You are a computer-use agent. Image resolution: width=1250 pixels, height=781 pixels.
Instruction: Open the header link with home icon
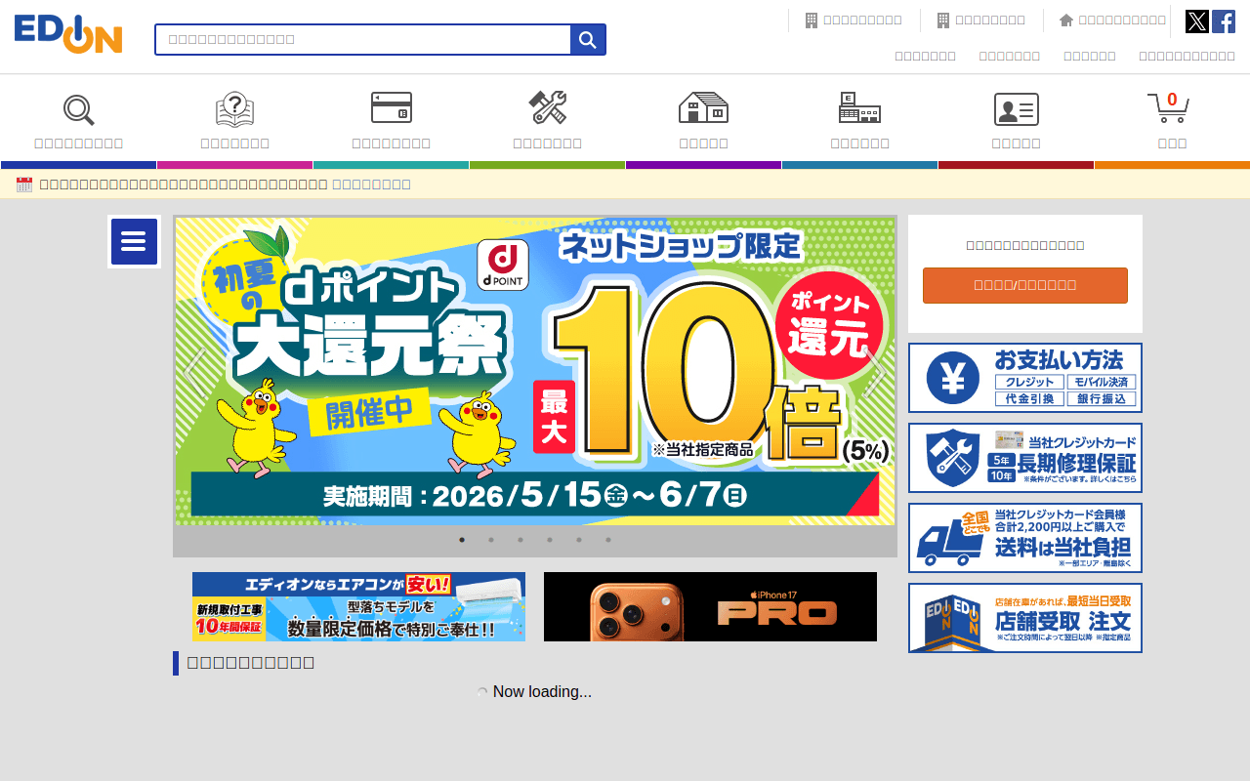pos(1112,21)
